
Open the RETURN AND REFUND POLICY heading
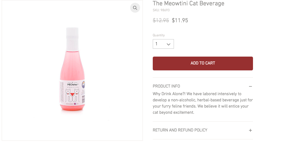pyautogui.click(x=180, y=130)
